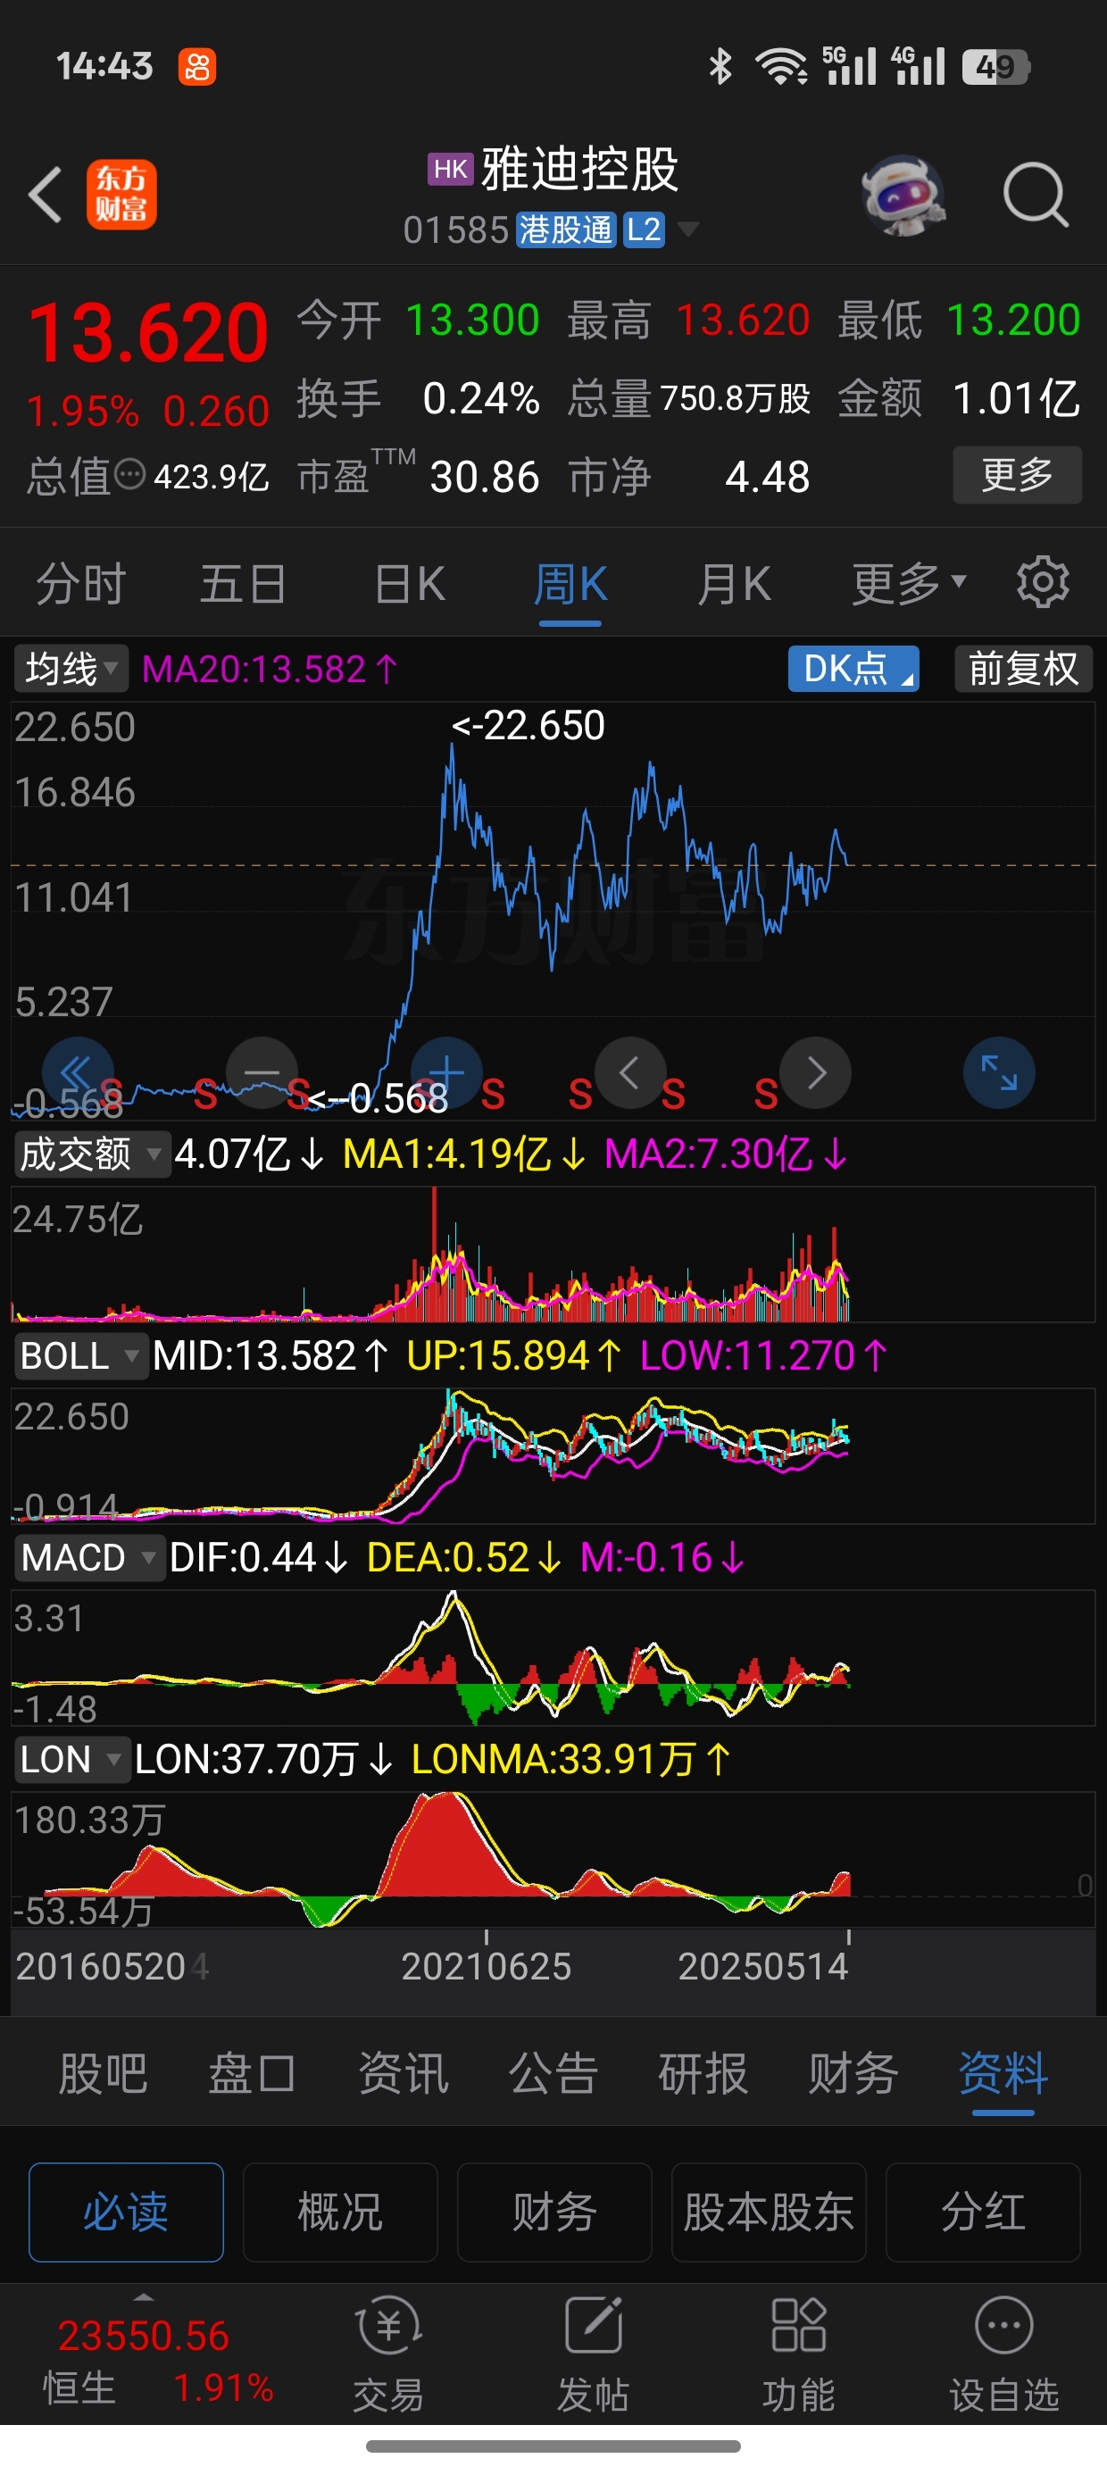Screen dimensions: 1107x2475
Task: Tap the UP:15.894 BOLL value
Action: [513, 1355]
